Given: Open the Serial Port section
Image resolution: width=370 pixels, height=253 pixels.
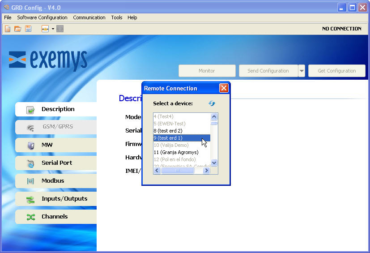Looking at the screenshot, I should pyautogui.click(x=56, y=163).
